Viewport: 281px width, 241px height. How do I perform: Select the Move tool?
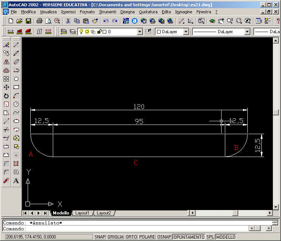tap(6, 87)
